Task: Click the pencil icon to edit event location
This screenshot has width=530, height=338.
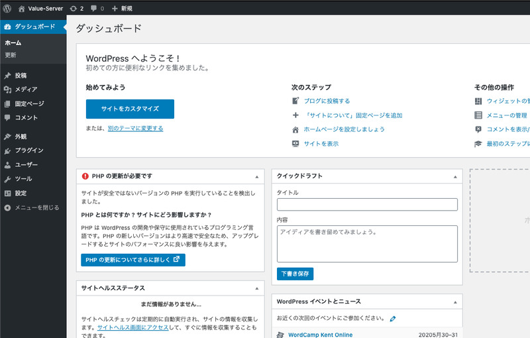Action: coord(393,319)
